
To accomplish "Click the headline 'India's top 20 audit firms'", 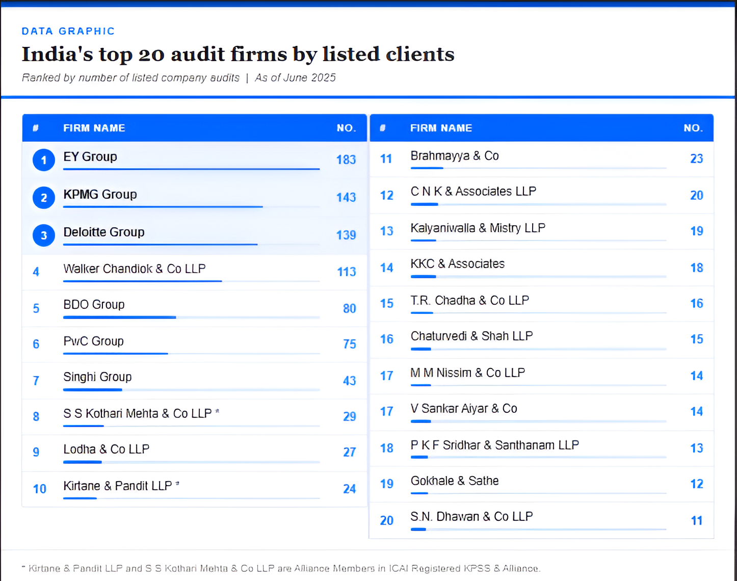I will [238, 54].
